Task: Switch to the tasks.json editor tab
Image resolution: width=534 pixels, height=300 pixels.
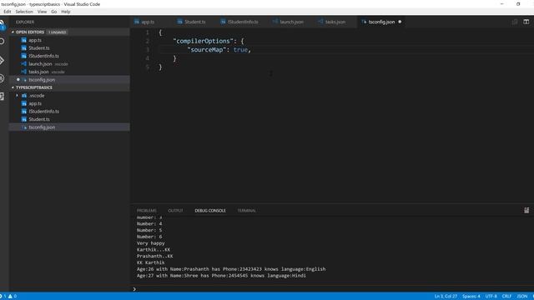Action: tap(335, 22)
